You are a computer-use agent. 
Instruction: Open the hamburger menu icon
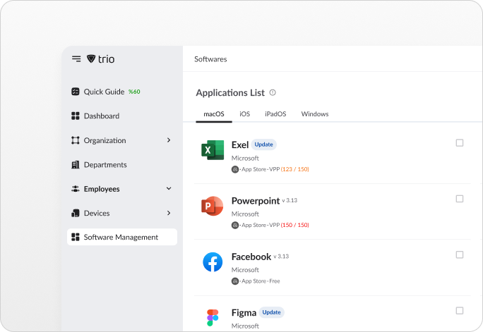pos(76,59)
